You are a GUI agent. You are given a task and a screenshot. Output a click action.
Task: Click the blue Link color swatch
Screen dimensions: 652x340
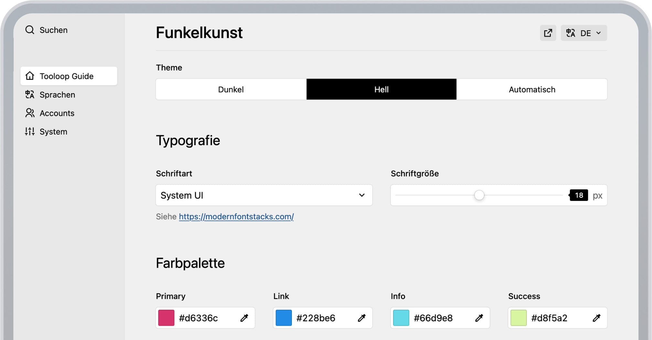[283, 318]
